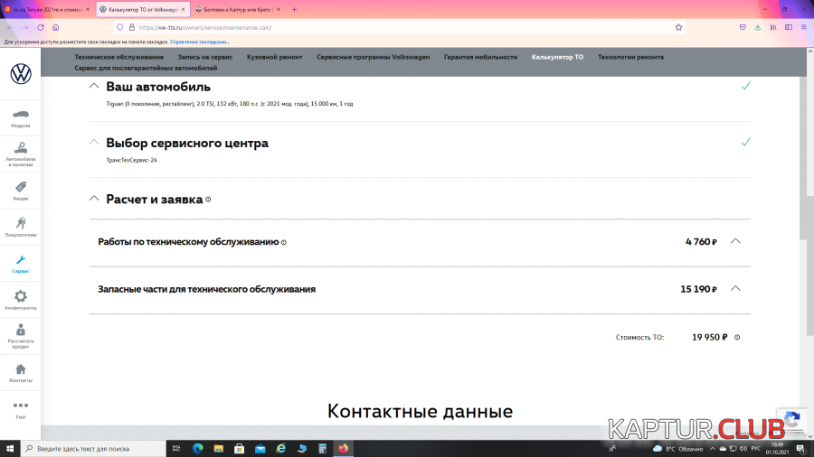Click Выбор сервисного центра heading
This screenshot has width=814, height=457.
tap(187, 143)
